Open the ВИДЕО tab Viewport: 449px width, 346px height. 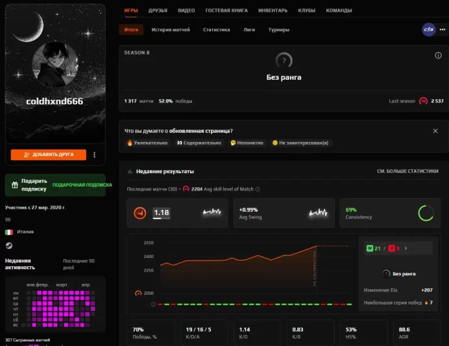[x=186, y=10]
